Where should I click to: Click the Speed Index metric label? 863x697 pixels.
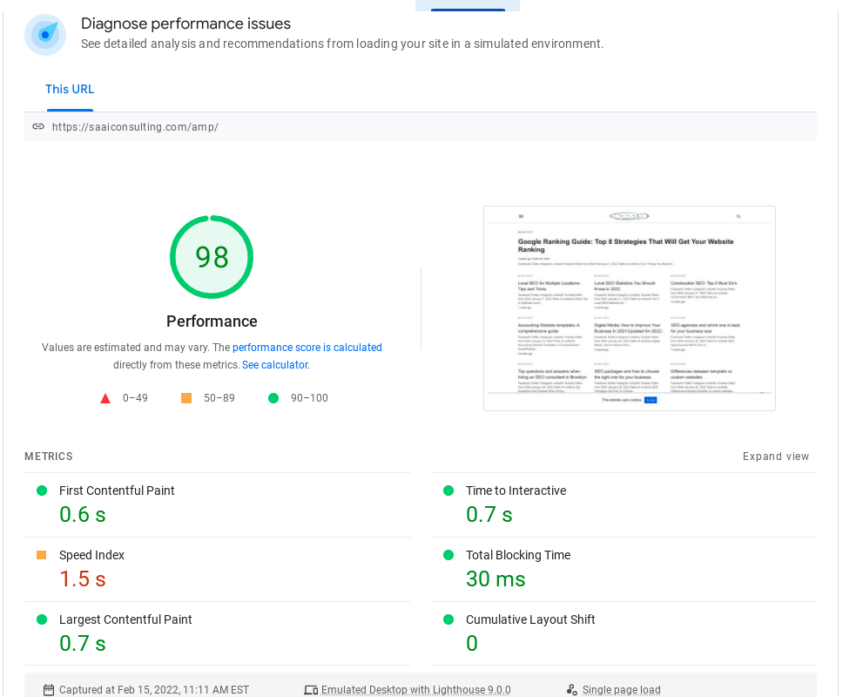click(91, 555)
